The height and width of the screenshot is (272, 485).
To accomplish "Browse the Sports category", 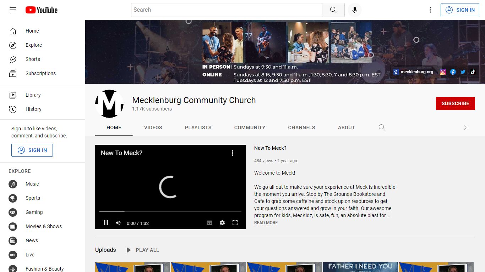I will (43, 198).
